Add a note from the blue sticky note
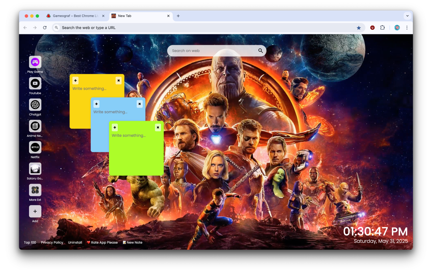 click(97, 104)
